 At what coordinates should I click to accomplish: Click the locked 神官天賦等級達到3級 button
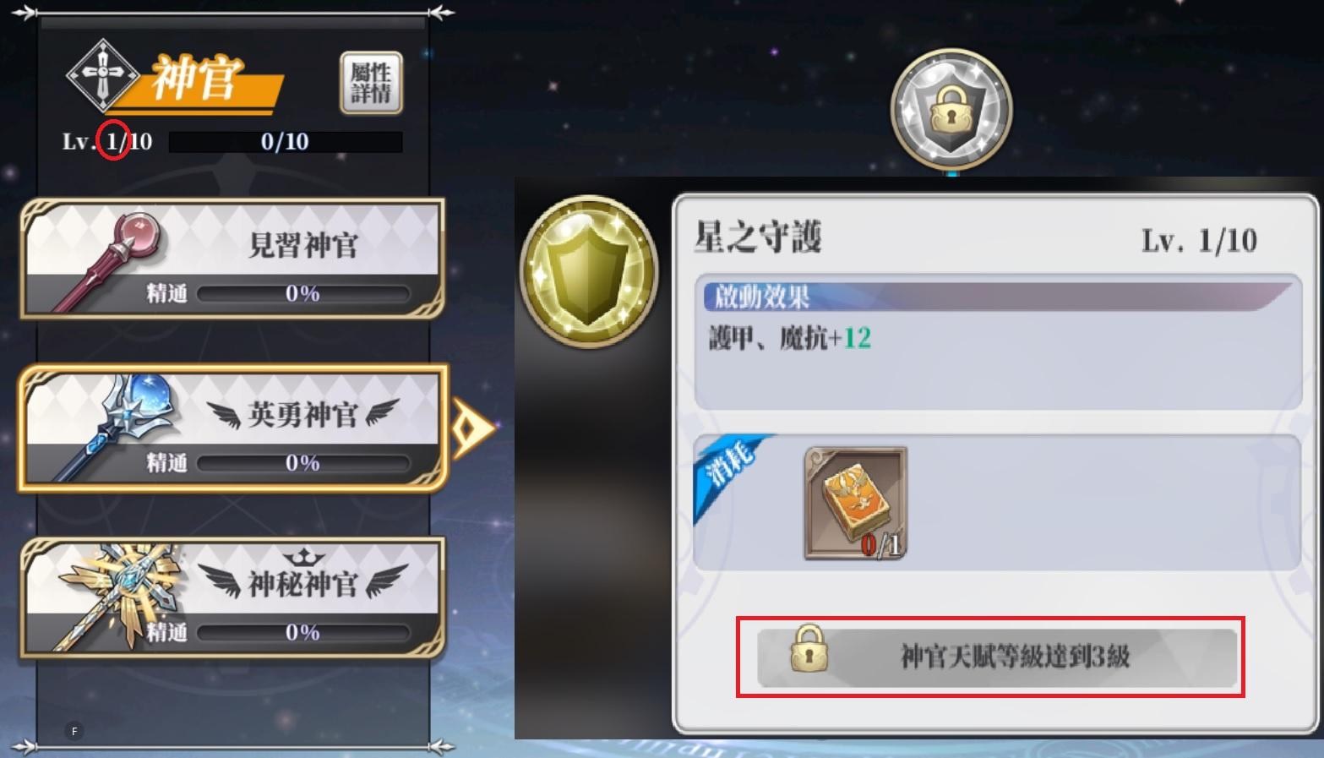(x=997, y=657)
